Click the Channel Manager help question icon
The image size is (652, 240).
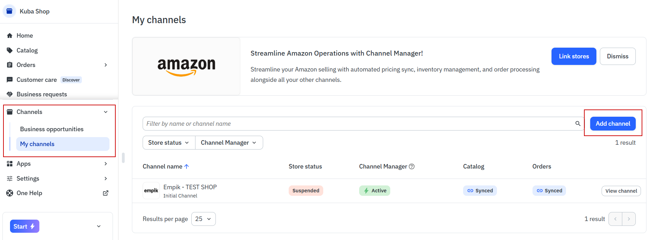(412, 166)
